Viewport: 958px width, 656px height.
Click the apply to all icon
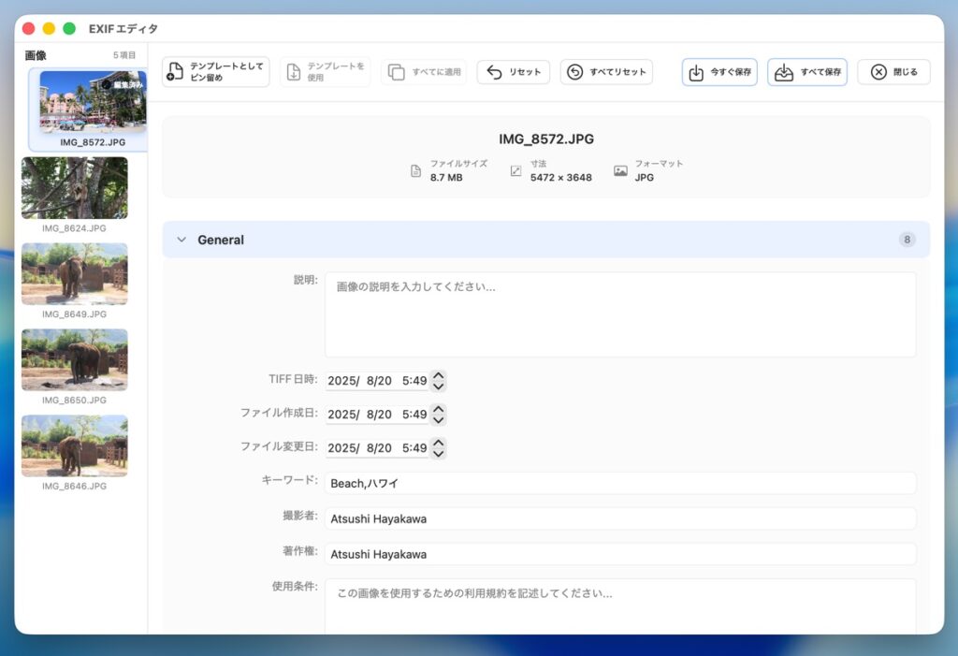tap(396, 72)
